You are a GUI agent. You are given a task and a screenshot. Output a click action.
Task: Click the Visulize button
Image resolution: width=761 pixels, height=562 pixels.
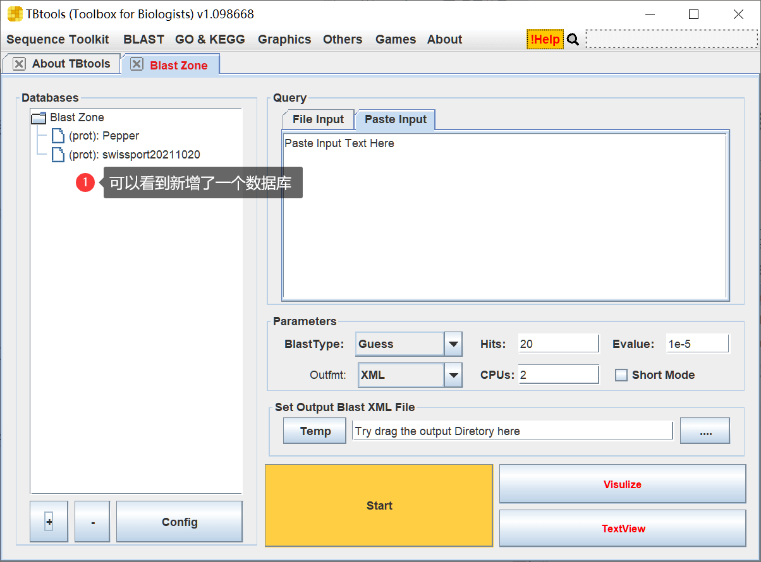tap(623, 484)
